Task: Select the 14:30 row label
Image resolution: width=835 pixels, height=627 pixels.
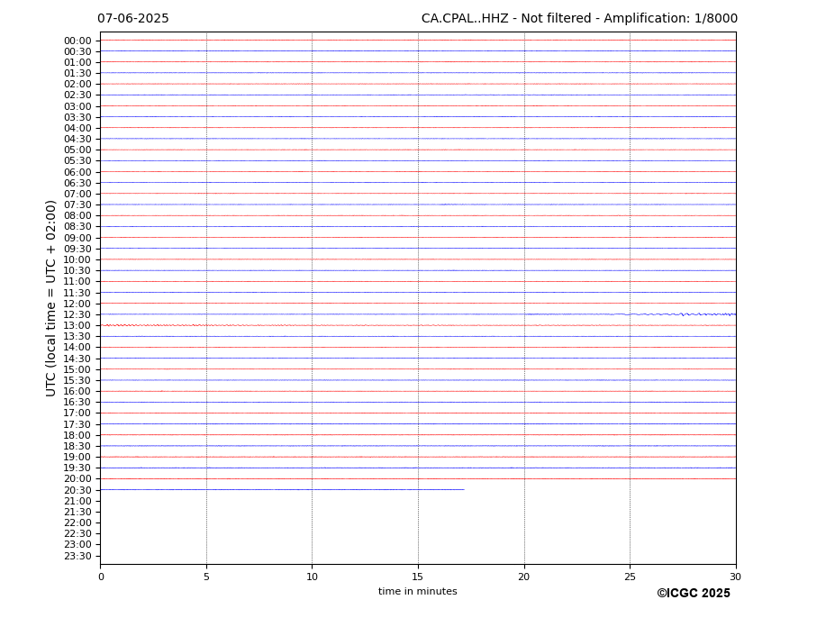Action: pos(77,359)
